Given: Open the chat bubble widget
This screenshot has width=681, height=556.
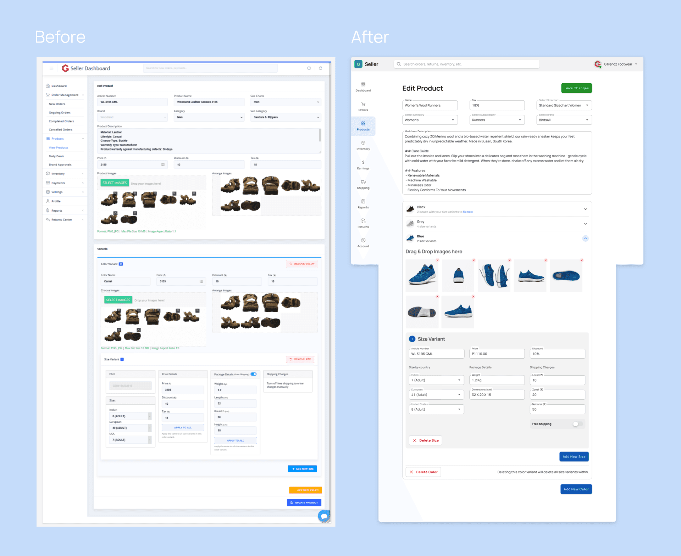Looking at the screenshot, I should point(323,516).
